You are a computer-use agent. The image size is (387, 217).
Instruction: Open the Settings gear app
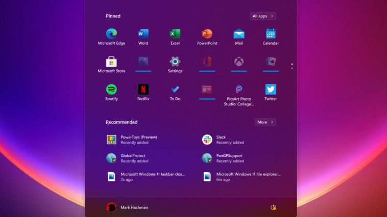[175, 65]
